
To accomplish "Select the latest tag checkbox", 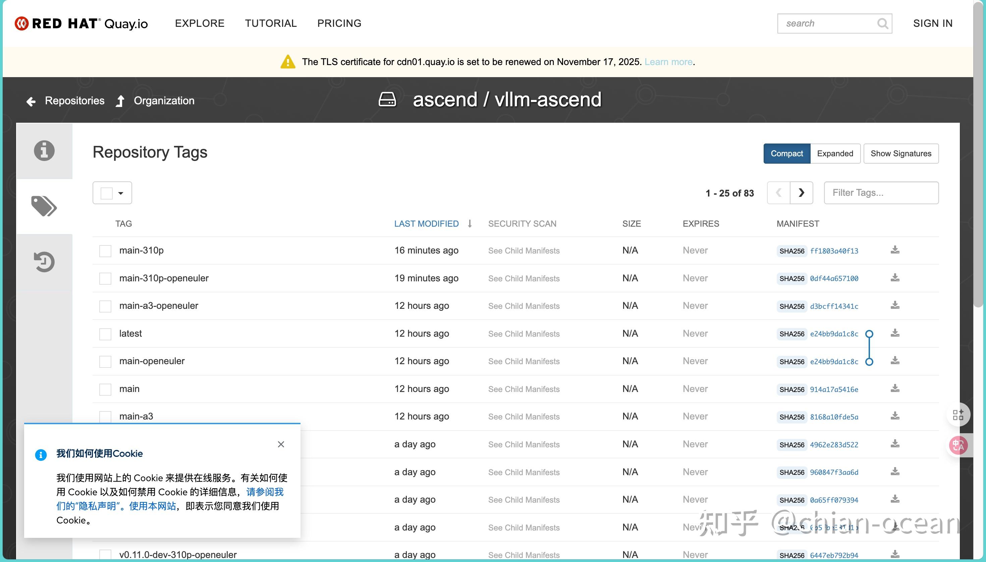I will [x=105, y=334].
